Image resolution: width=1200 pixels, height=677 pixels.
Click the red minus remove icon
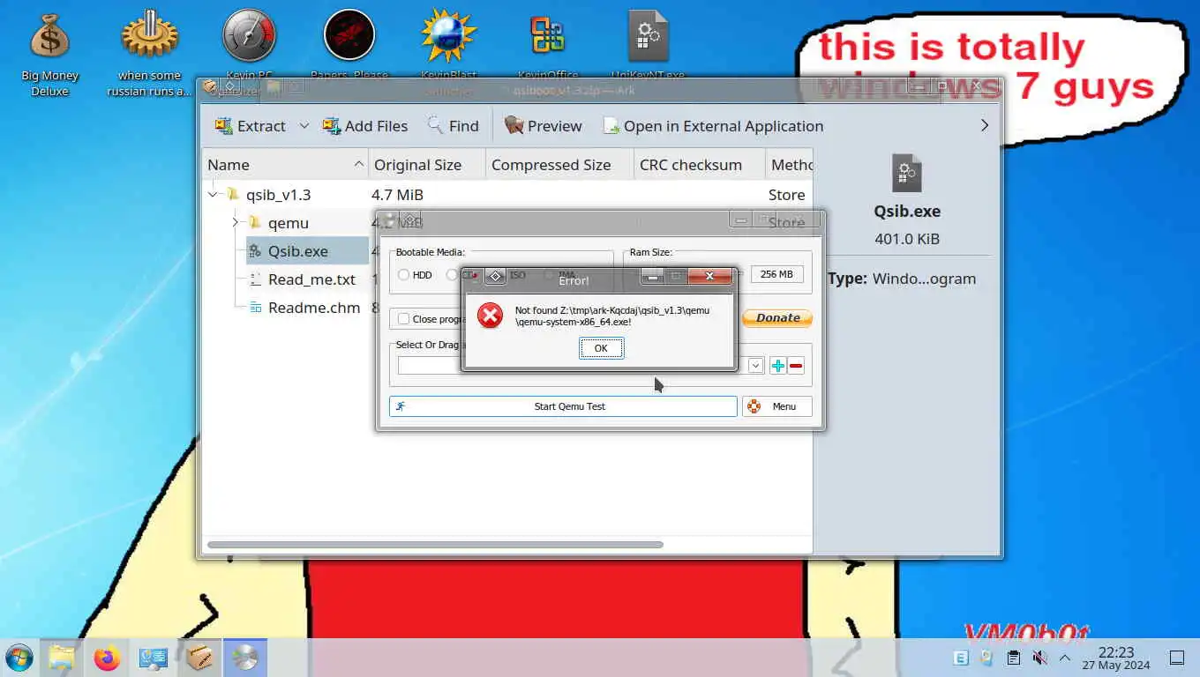(796, 366)
